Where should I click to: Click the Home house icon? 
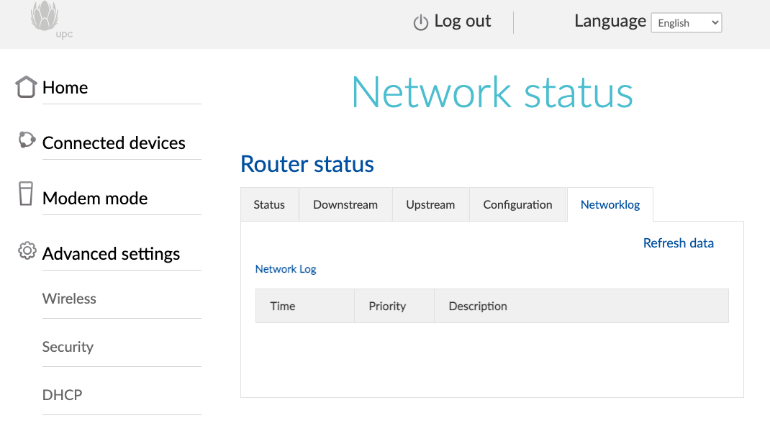26,87
